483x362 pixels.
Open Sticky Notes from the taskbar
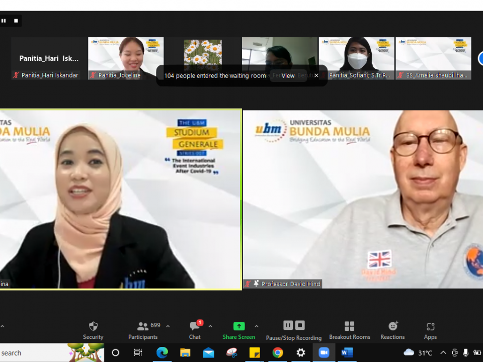pyautogui.click(x=255, y=353)
